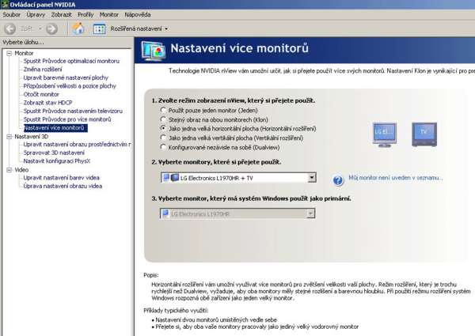Open the Profily menu
475x336 pixels.
(85, 14)
